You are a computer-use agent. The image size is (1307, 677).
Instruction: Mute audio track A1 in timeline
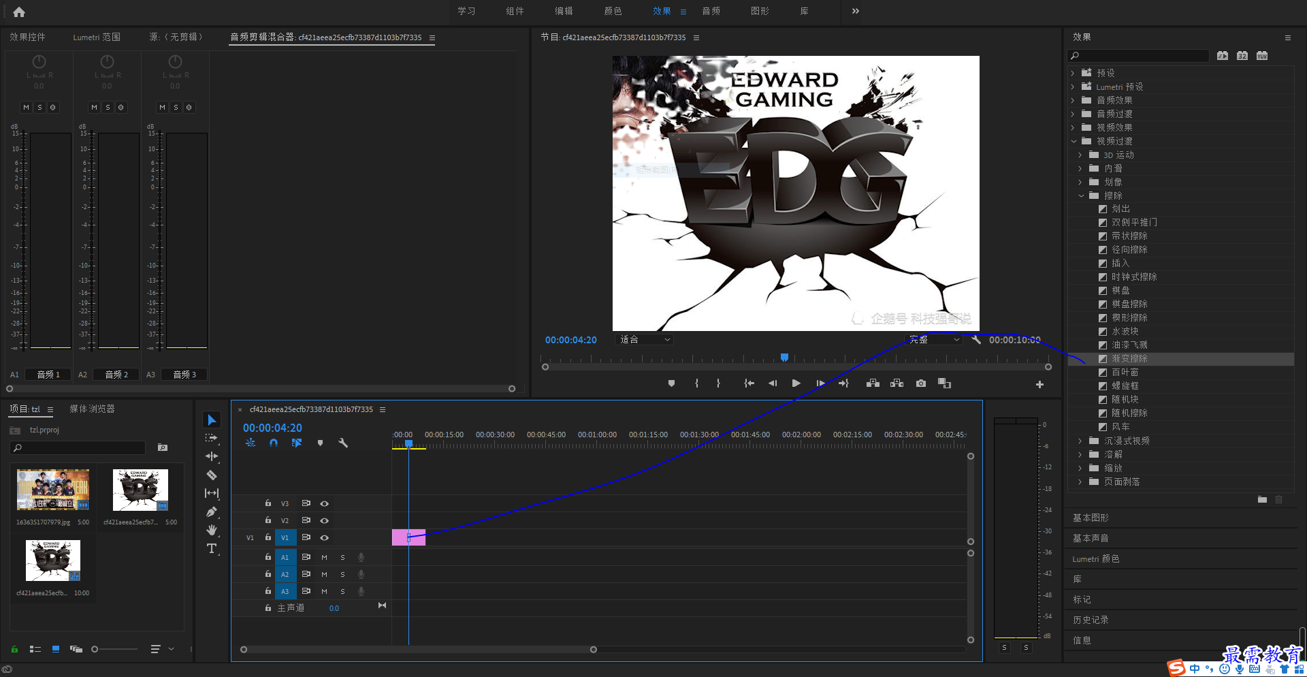[x=324, y=557]
